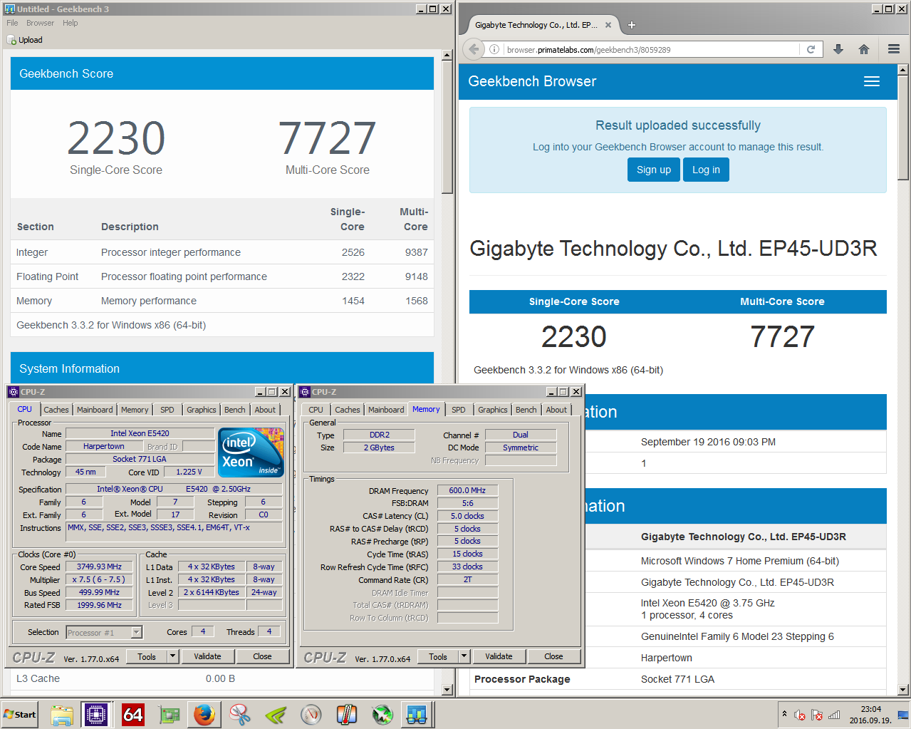Viewport: 911px width, 729px height.
Task: Click the Geekbench Browser header title
Action: (x=532, y=81)
